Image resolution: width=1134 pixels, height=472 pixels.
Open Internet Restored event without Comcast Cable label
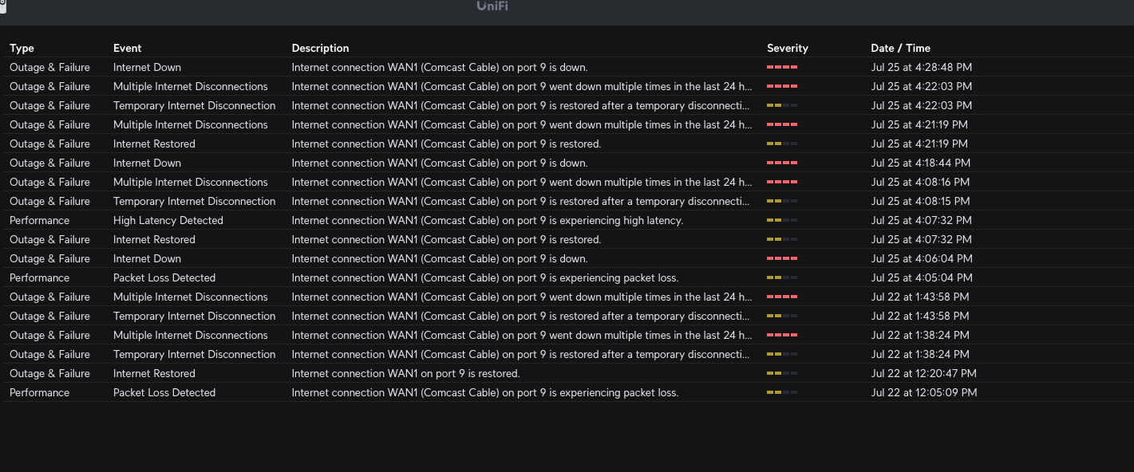[154, 373]
